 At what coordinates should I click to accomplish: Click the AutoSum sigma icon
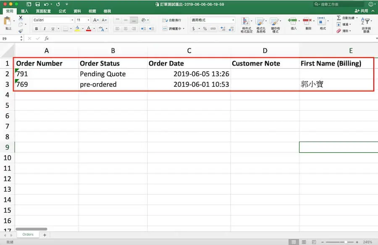tap(339, 18)
